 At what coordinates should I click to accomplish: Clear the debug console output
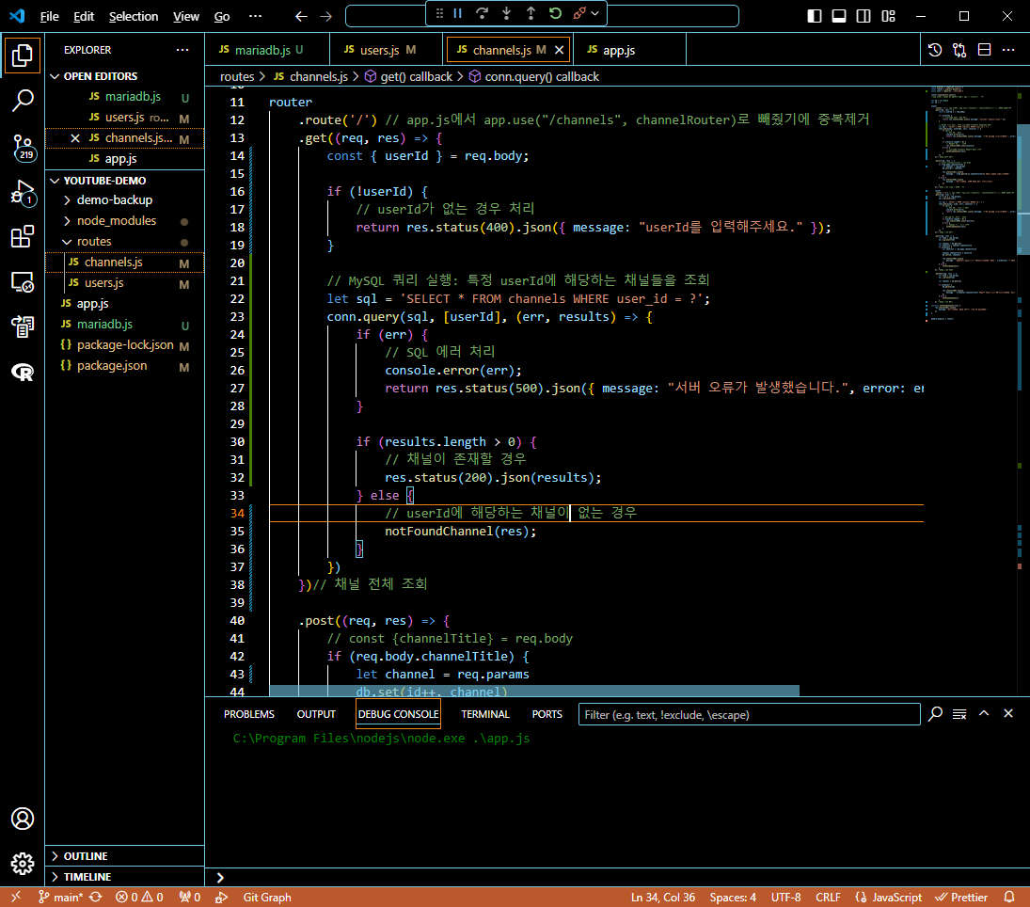point(959,714)
